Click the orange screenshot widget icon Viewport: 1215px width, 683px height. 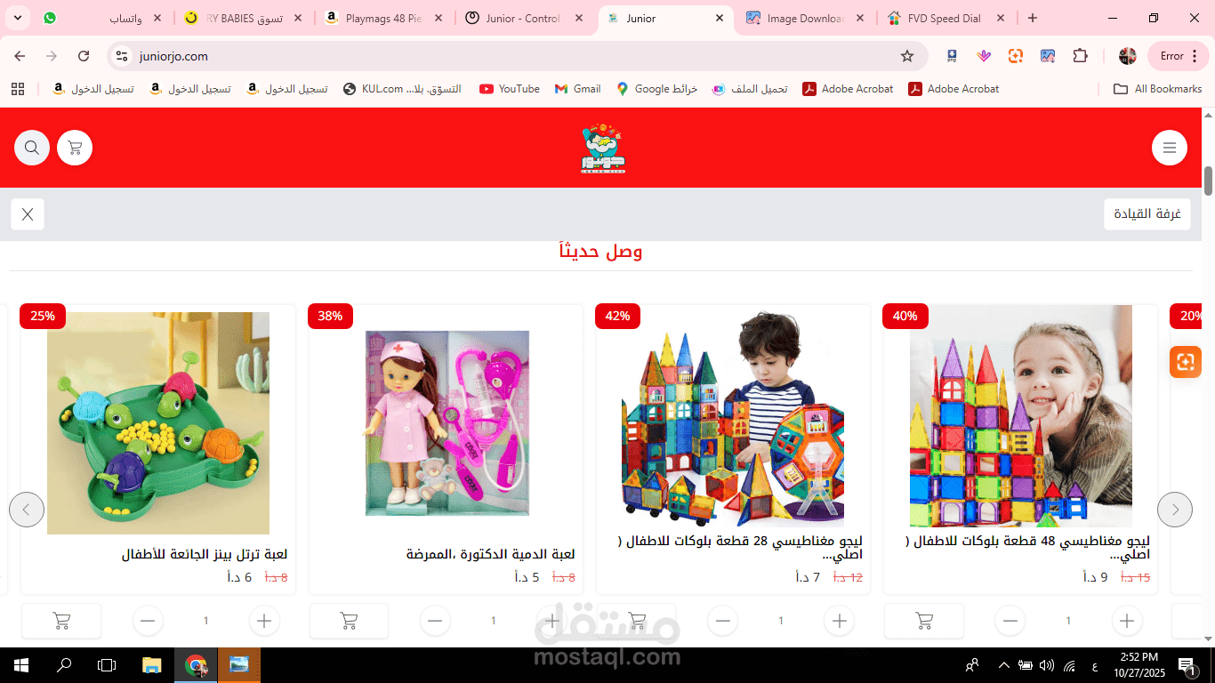tap(1185, 361)
